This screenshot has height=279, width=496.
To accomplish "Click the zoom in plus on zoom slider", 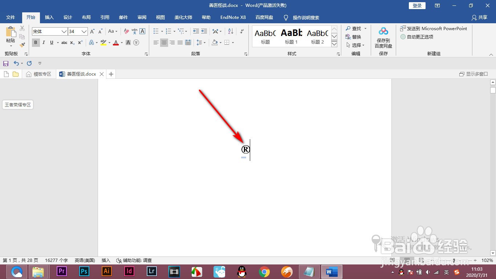I will [475, 260].
